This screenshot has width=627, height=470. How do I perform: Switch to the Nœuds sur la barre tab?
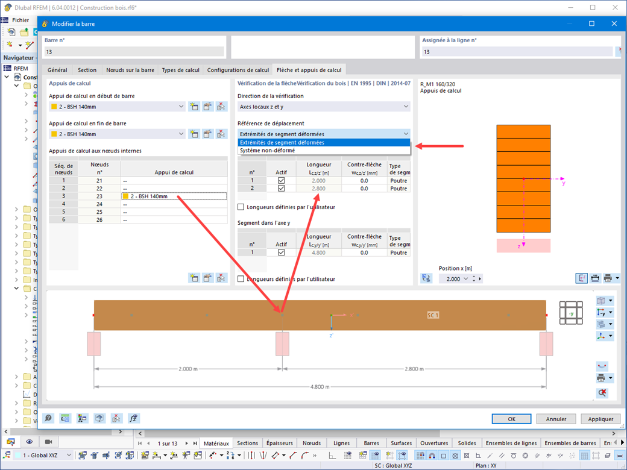point(130,70)
